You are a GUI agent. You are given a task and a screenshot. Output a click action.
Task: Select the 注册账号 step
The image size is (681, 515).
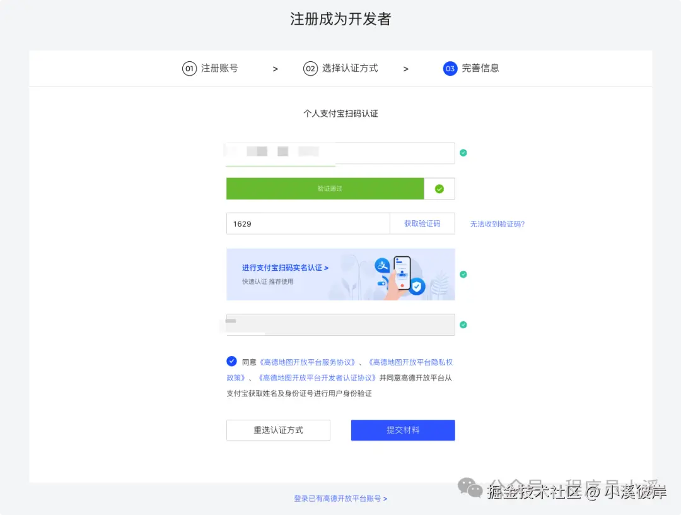click(211, 68)
